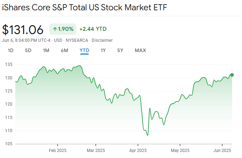Click the 135 y-axis label

tap(9, 64)
